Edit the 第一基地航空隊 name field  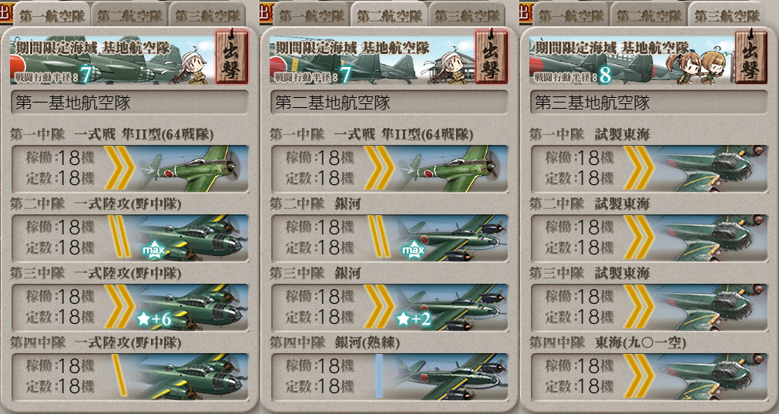pos(129,103)
